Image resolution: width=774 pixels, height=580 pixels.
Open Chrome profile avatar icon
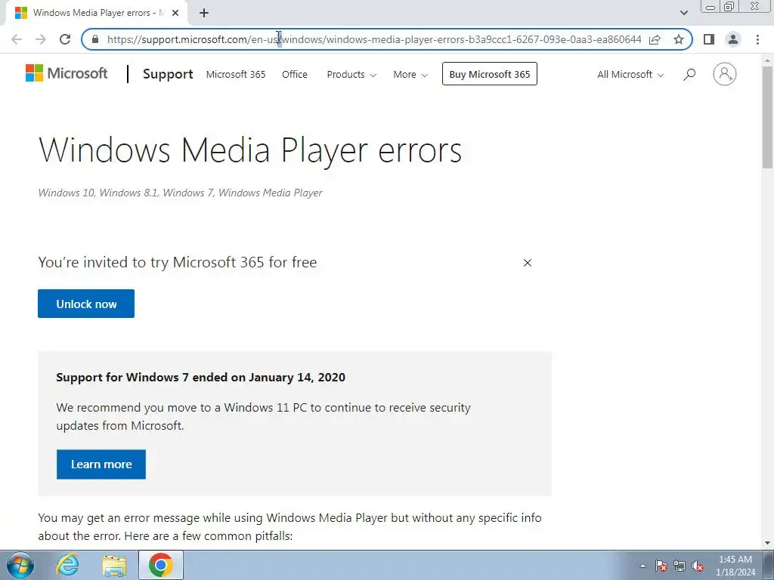point(733,39)
